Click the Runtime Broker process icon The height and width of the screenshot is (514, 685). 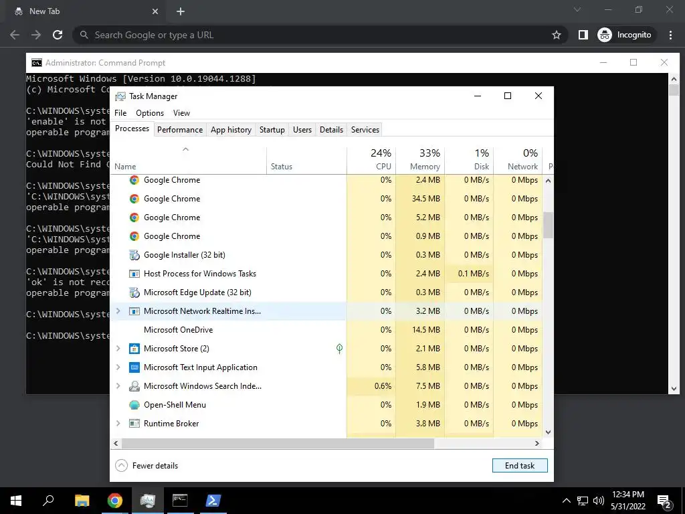pos(134,424)
